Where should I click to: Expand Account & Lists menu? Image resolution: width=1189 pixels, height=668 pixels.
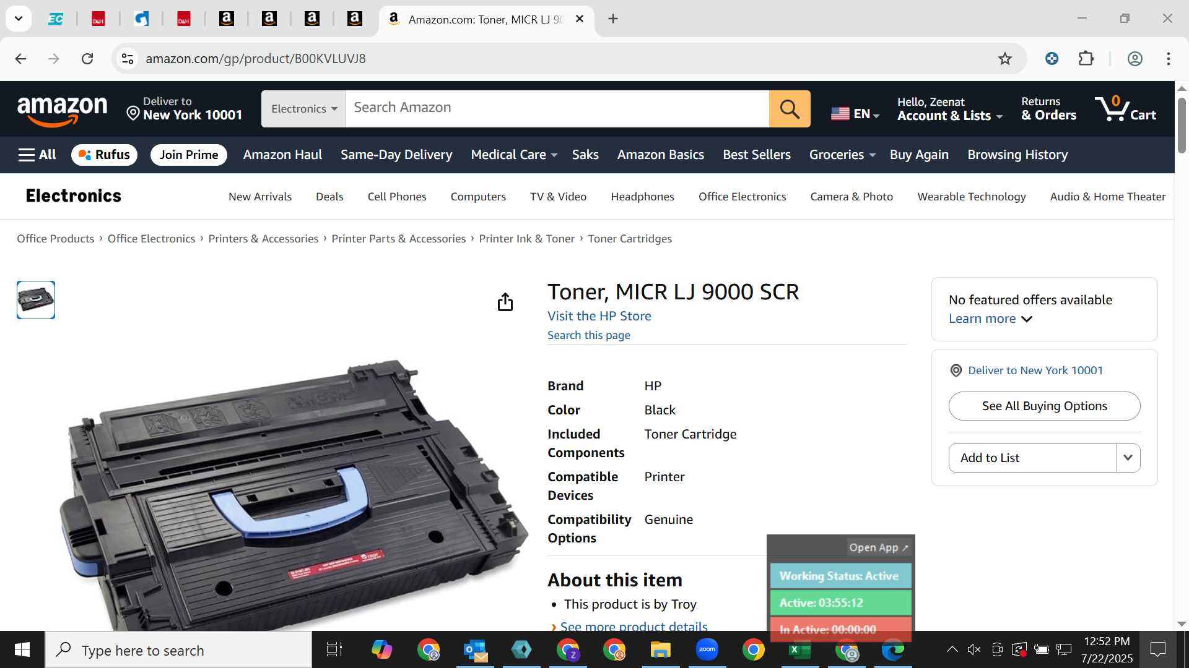click(x=949, y=109)
